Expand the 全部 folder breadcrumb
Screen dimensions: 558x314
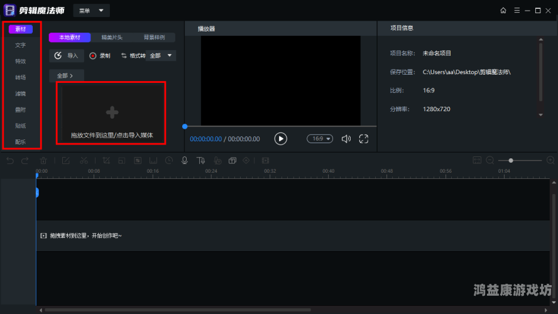[66, 76]
